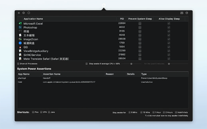Click the SiriNCService icon
Image resolution: width=207 pixels, height=129 pixels.
click(20, 55)
